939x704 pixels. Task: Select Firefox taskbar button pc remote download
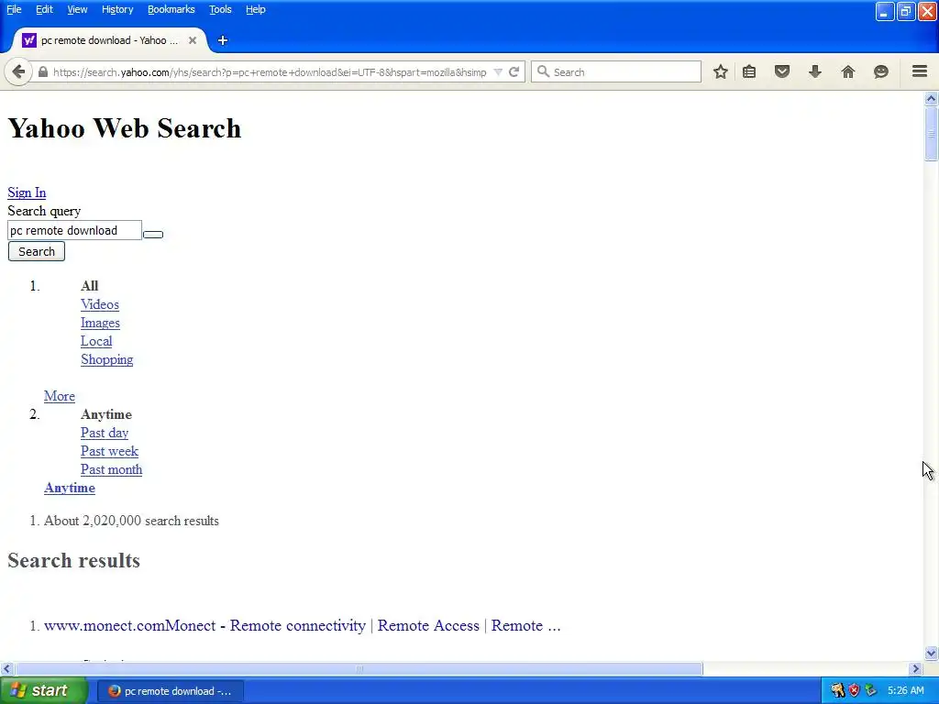(x=170, y=691)
